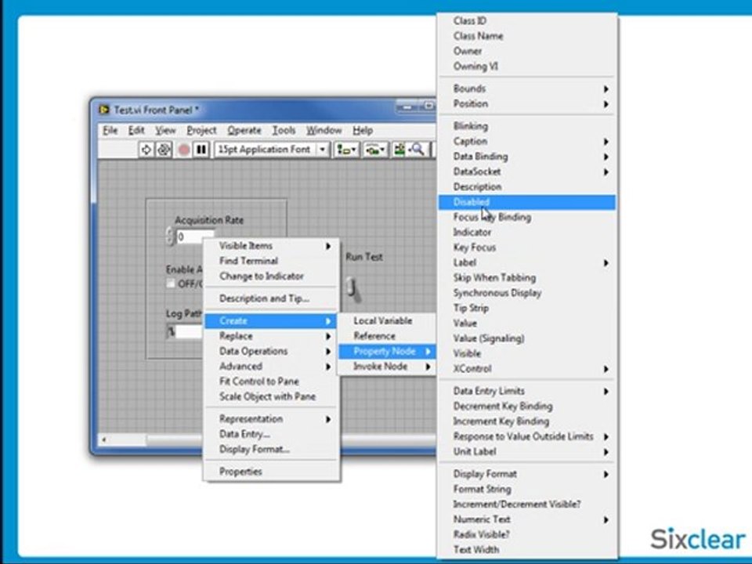Select the Text Width property
Image resolution: width=752 pixels, height=564 pixels.
point(527,550)
